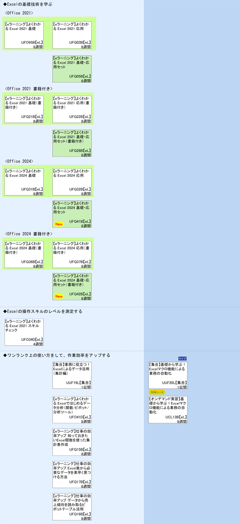240x524 pixels.
Task: Click the 1日間 duration on UUF20L card
Action: 182,387
